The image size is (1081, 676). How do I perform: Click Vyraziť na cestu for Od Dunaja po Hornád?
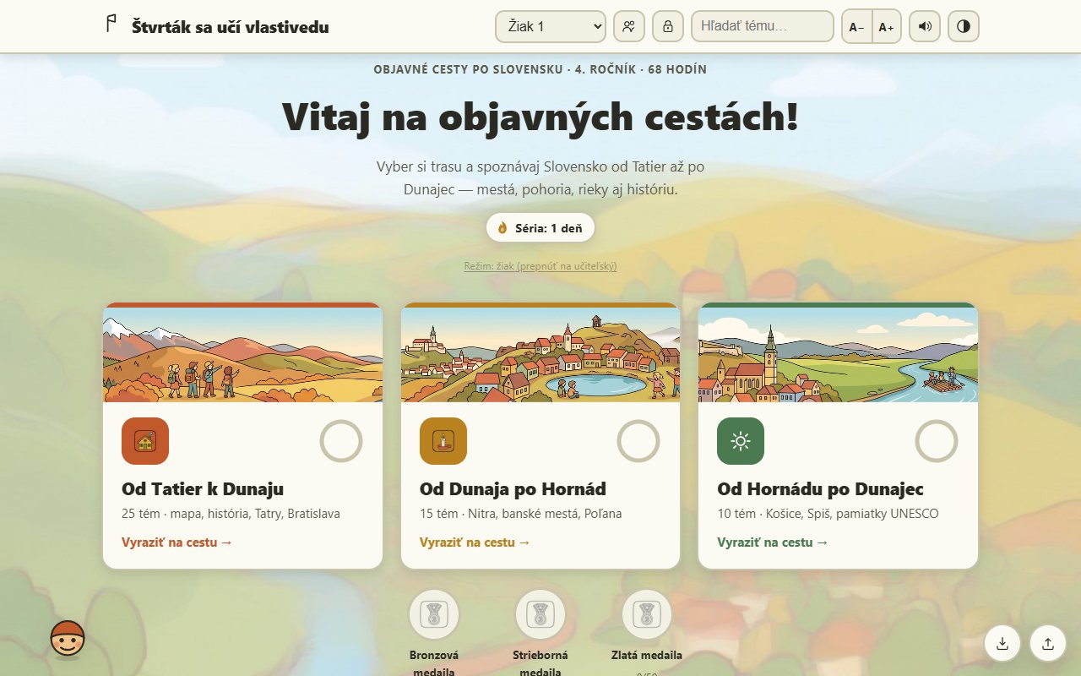click(x=475, y=542)
